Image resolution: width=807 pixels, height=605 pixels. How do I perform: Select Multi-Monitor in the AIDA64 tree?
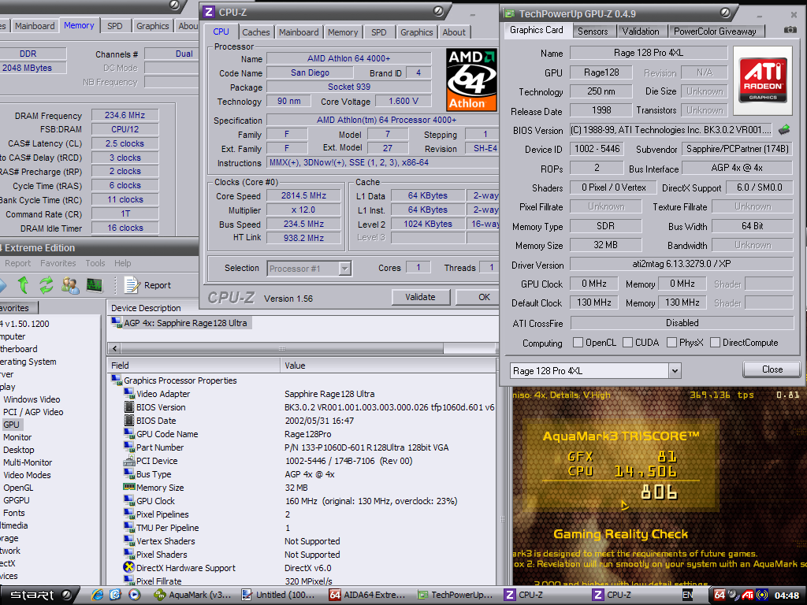(x=28, y=462)
